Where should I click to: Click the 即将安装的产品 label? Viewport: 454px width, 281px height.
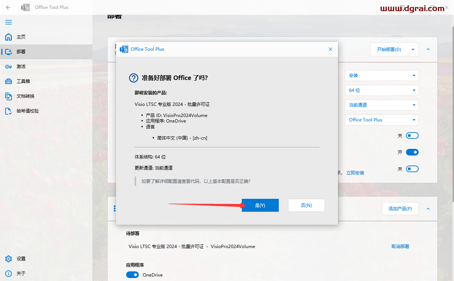(x=151, y=93)
